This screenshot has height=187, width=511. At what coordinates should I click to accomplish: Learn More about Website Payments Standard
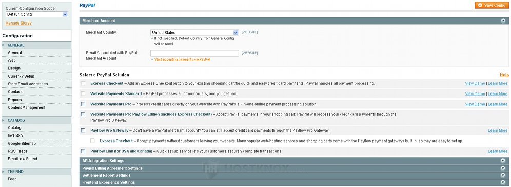(498, 94)
